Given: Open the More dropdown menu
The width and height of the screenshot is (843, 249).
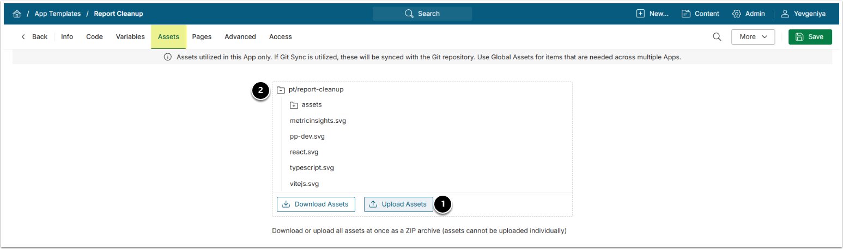Looking at the screenshot, I should pyautogui.click(x=753, y=37).
